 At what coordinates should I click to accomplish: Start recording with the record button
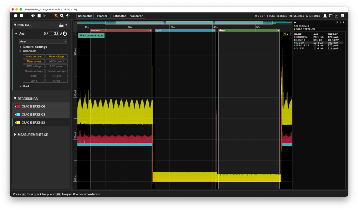[15, 16]
